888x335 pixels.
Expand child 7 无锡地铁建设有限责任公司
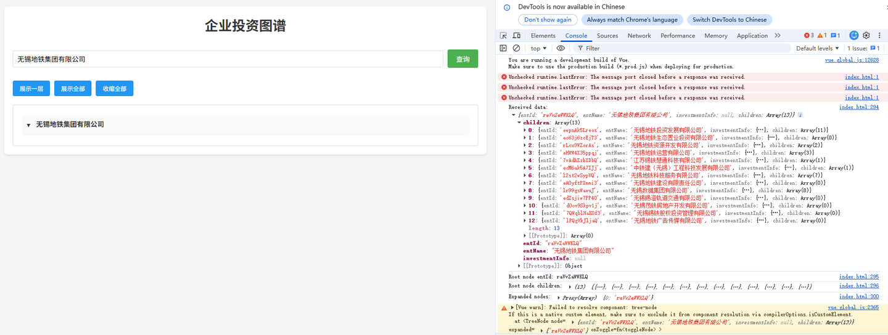[525, 183]
